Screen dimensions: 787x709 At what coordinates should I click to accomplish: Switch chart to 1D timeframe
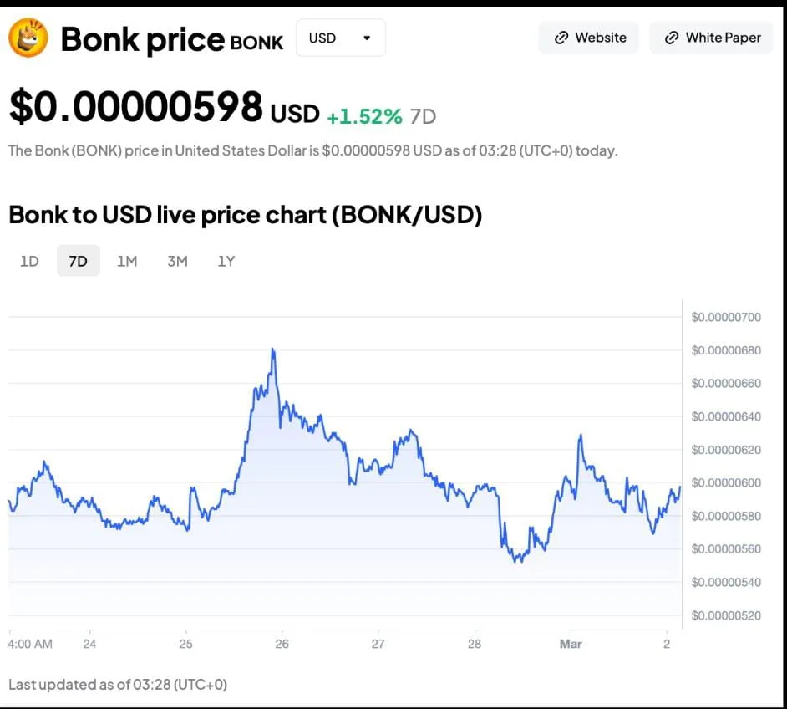point(29,261)
